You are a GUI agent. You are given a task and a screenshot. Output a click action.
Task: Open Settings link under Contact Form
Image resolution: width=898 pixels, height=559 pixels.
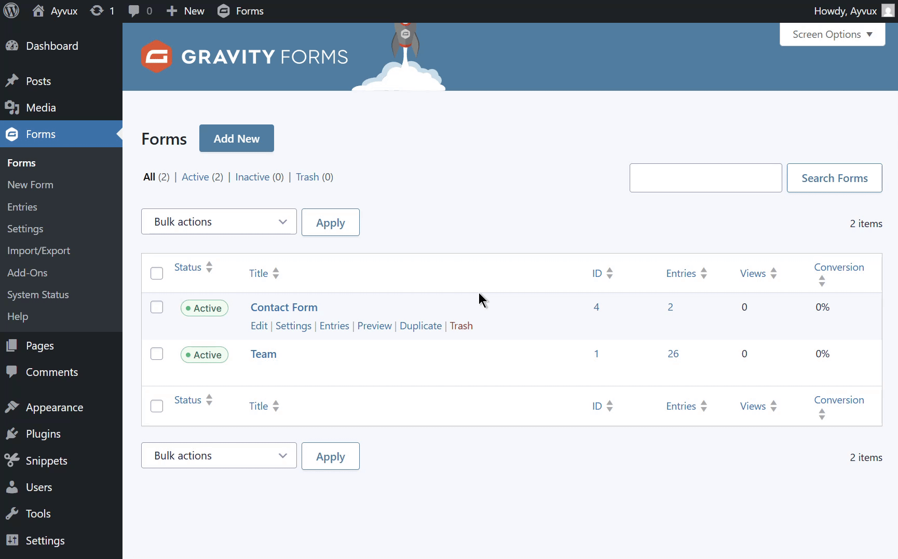coord(293,326)
